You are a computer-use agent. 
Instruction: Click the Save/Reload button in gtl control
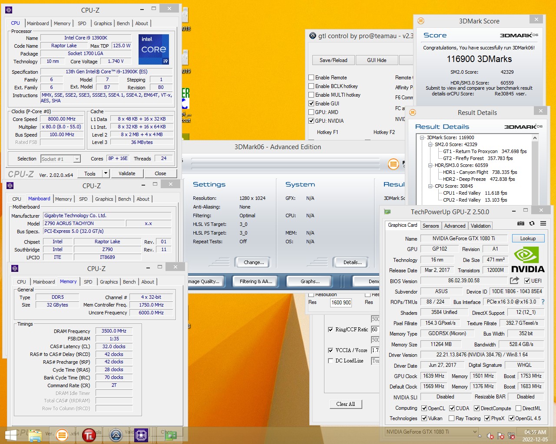[334, 60]
